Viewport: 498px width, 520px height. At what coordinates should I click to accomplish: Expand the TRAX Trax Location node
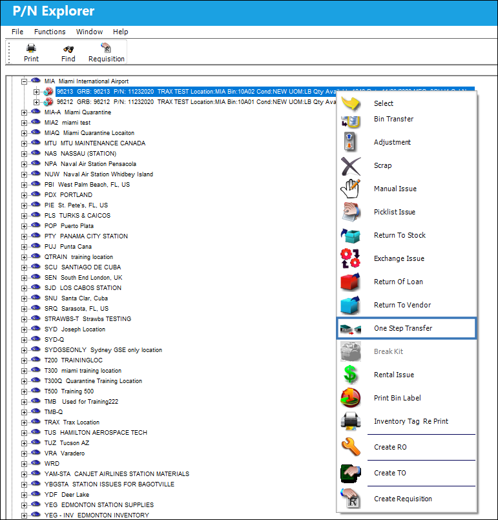[24, 422]
